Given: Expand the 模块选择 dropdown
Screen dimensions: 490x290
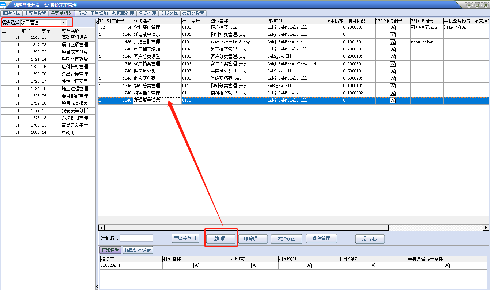Looking at the screenshot, I should (64, 23).
